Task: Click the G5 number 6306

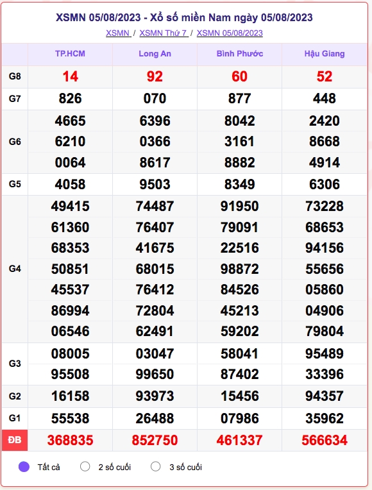Action: [324, 184]
